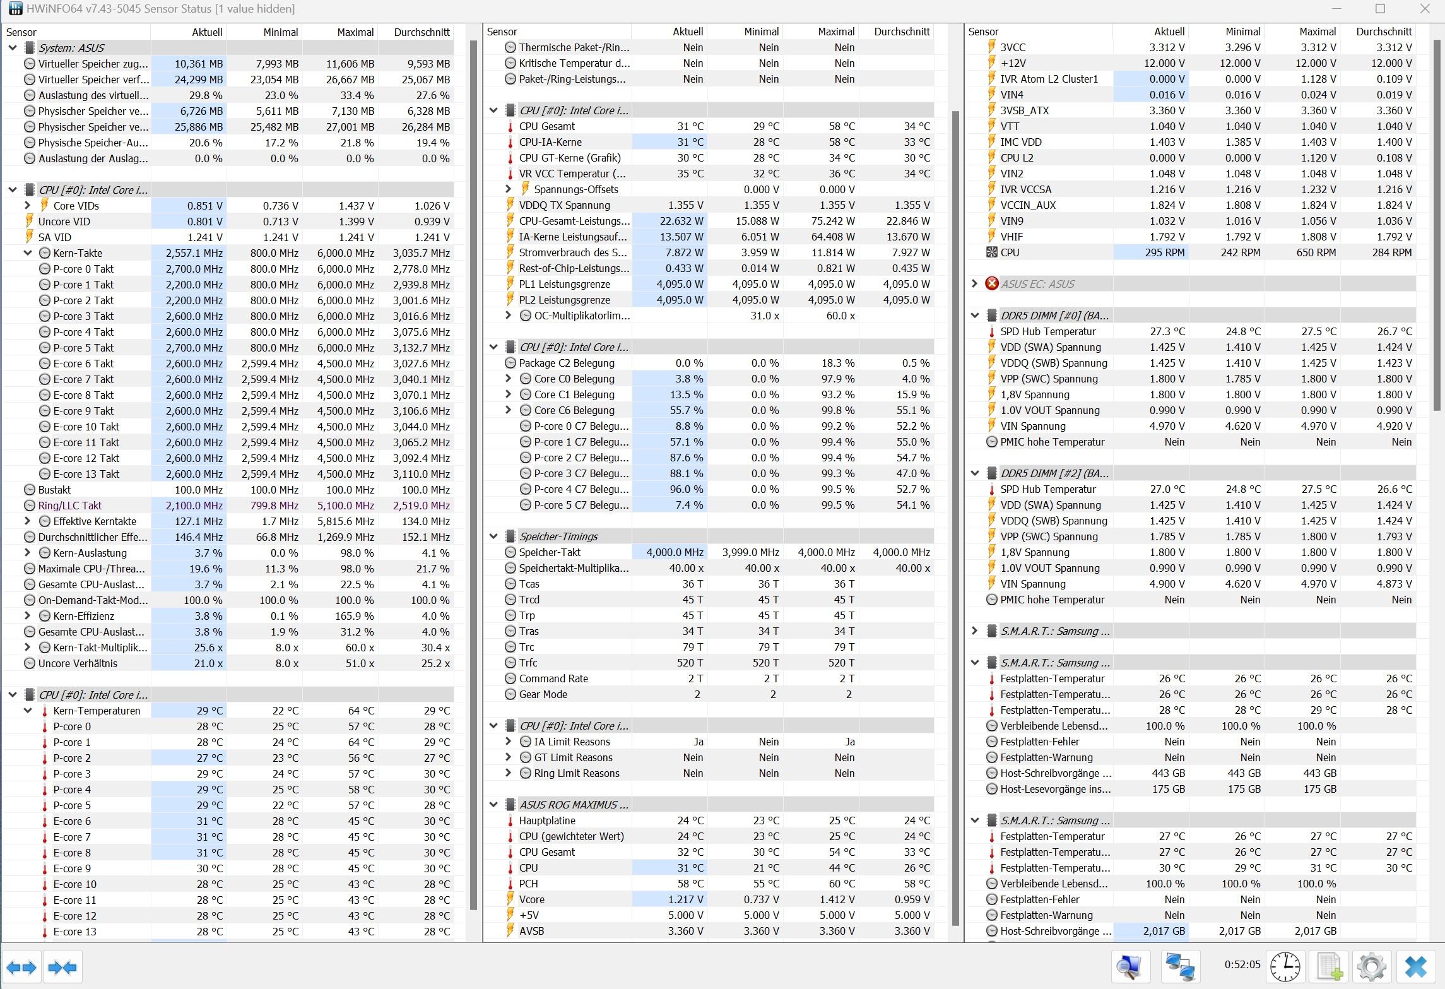This screenshot has height=989, width=1445.
Task: Collapse the ASUS ROG MAXIMUS group
Action: (x=494, y=805)
